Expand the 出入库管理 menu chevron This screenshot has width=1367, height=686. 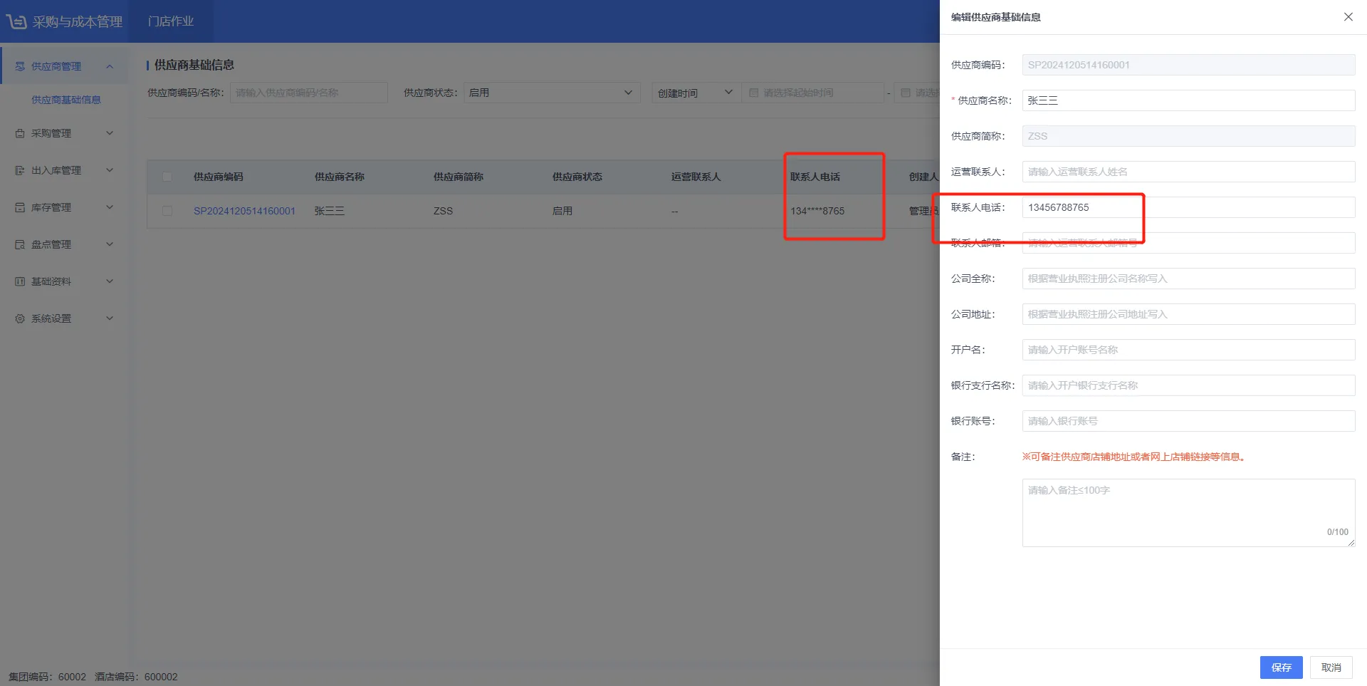pos(110,170)
